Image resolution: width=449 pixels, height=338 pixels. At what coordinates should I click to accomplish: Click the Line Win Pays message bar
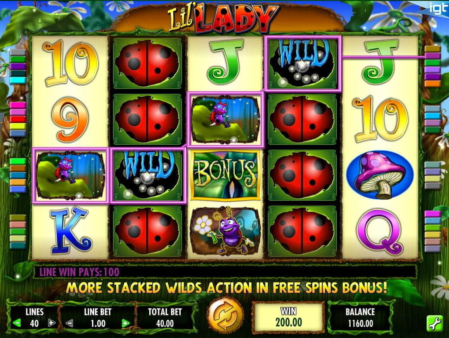pyautogui.click(x=225, y=272)
